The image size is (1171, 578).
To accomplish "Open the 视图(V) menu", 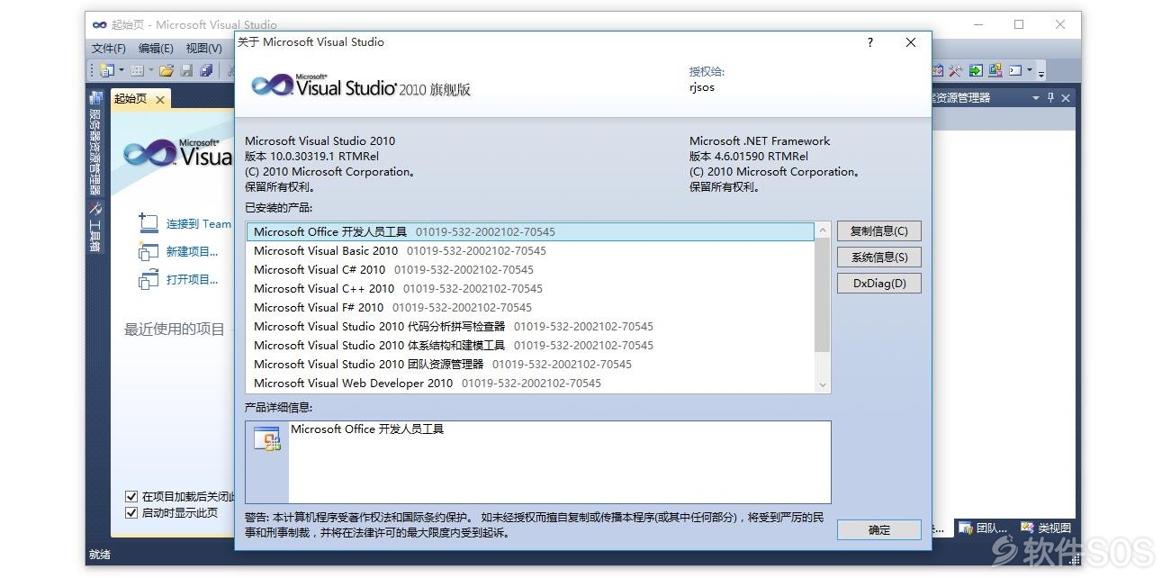I will (203, 48).
